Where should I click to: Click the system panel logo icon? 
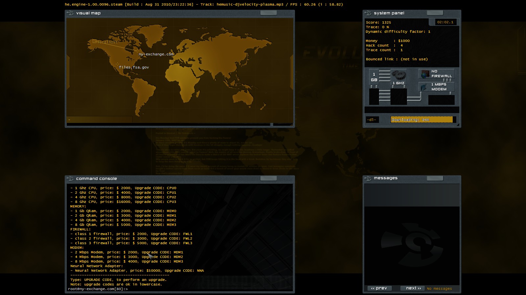(368, 13)
